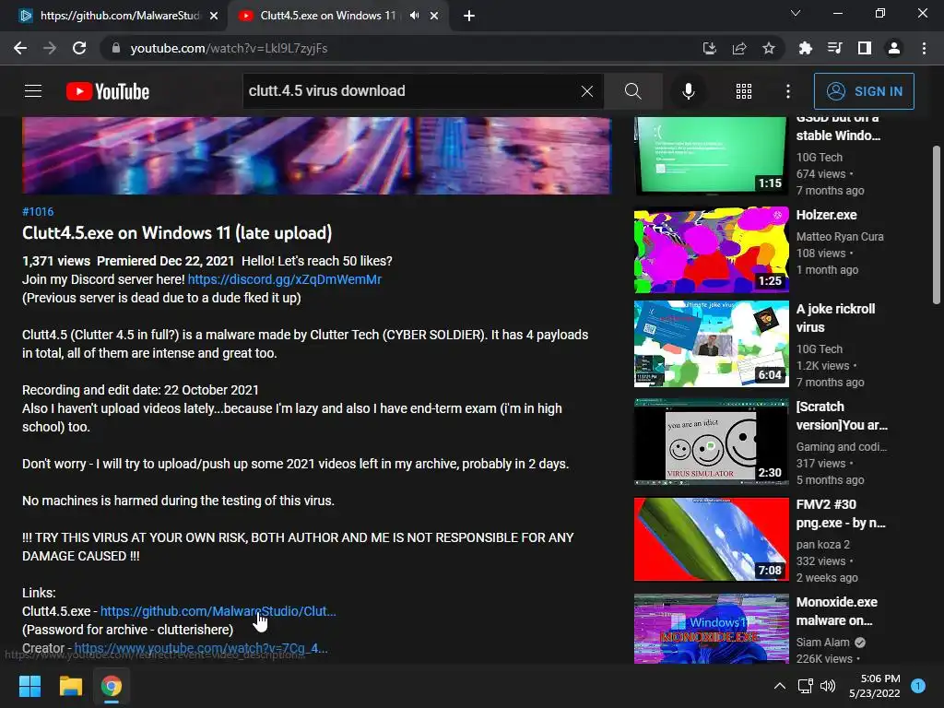Open the [Scratch version]You ar... title
The width and height of the screenshot is (944, 708).
842,416
